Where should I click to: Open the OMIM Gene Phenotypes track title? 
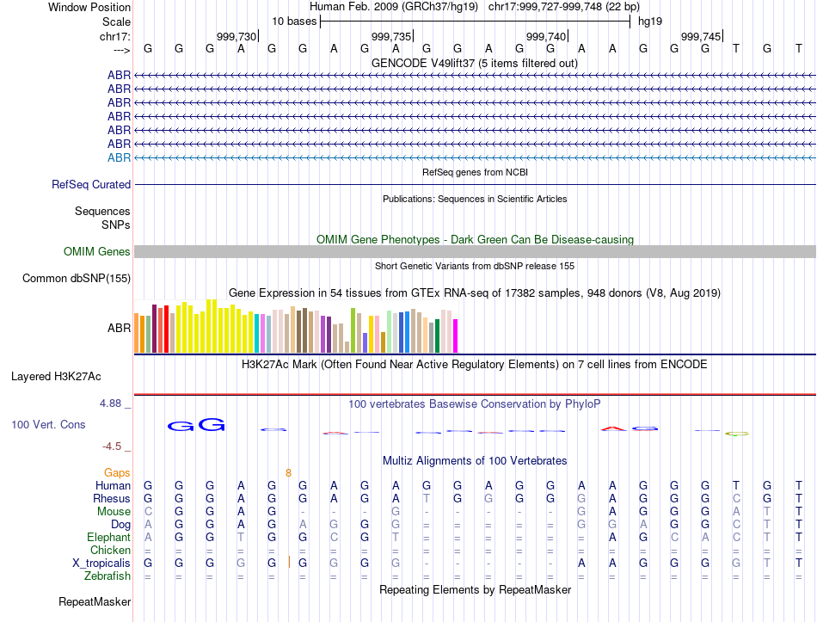tap(475, 239)
